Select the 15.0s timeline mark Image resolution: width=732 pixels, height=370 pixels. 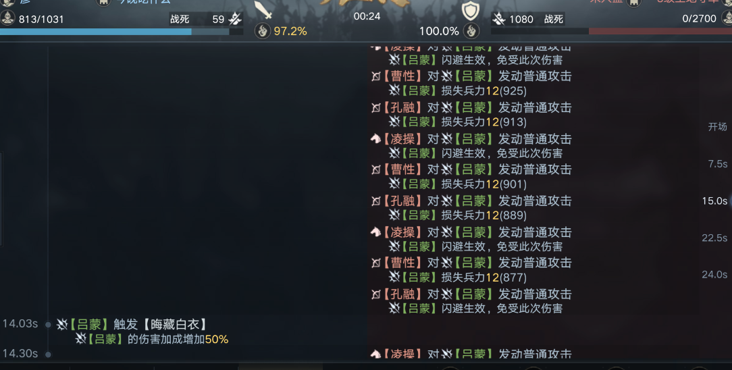(x=714, y=201)
